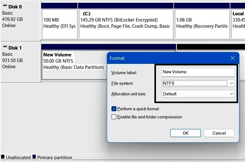Enable file and folder compression checkbox
The height and width of the screenshot is (162, 245).
coord(114,117)
